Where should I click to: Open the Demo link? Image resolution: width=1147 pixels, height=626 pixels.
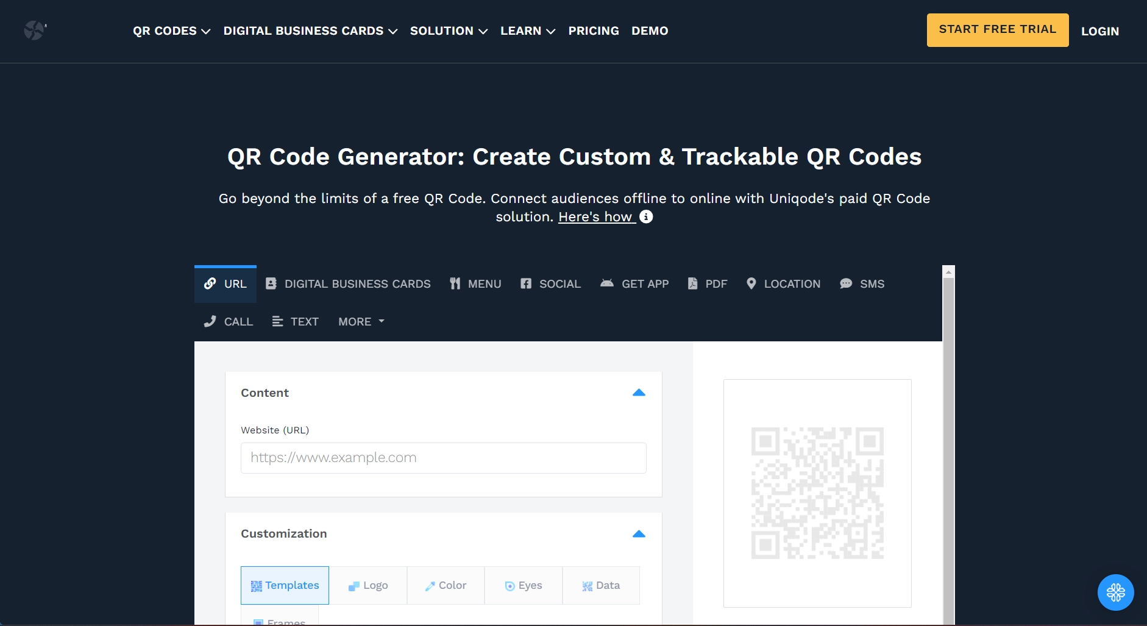(650, 31)
